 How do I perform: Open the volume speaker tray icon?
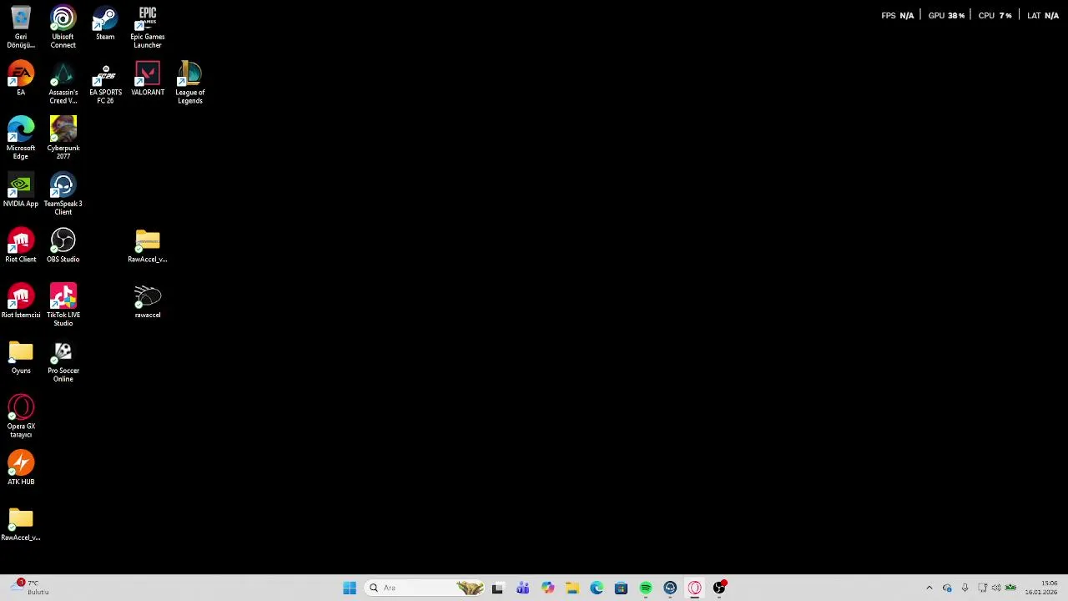point(996,588)
